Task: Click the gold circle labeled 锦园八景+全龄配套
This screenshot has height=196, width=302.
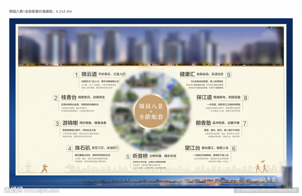Action: pos(151,111)
